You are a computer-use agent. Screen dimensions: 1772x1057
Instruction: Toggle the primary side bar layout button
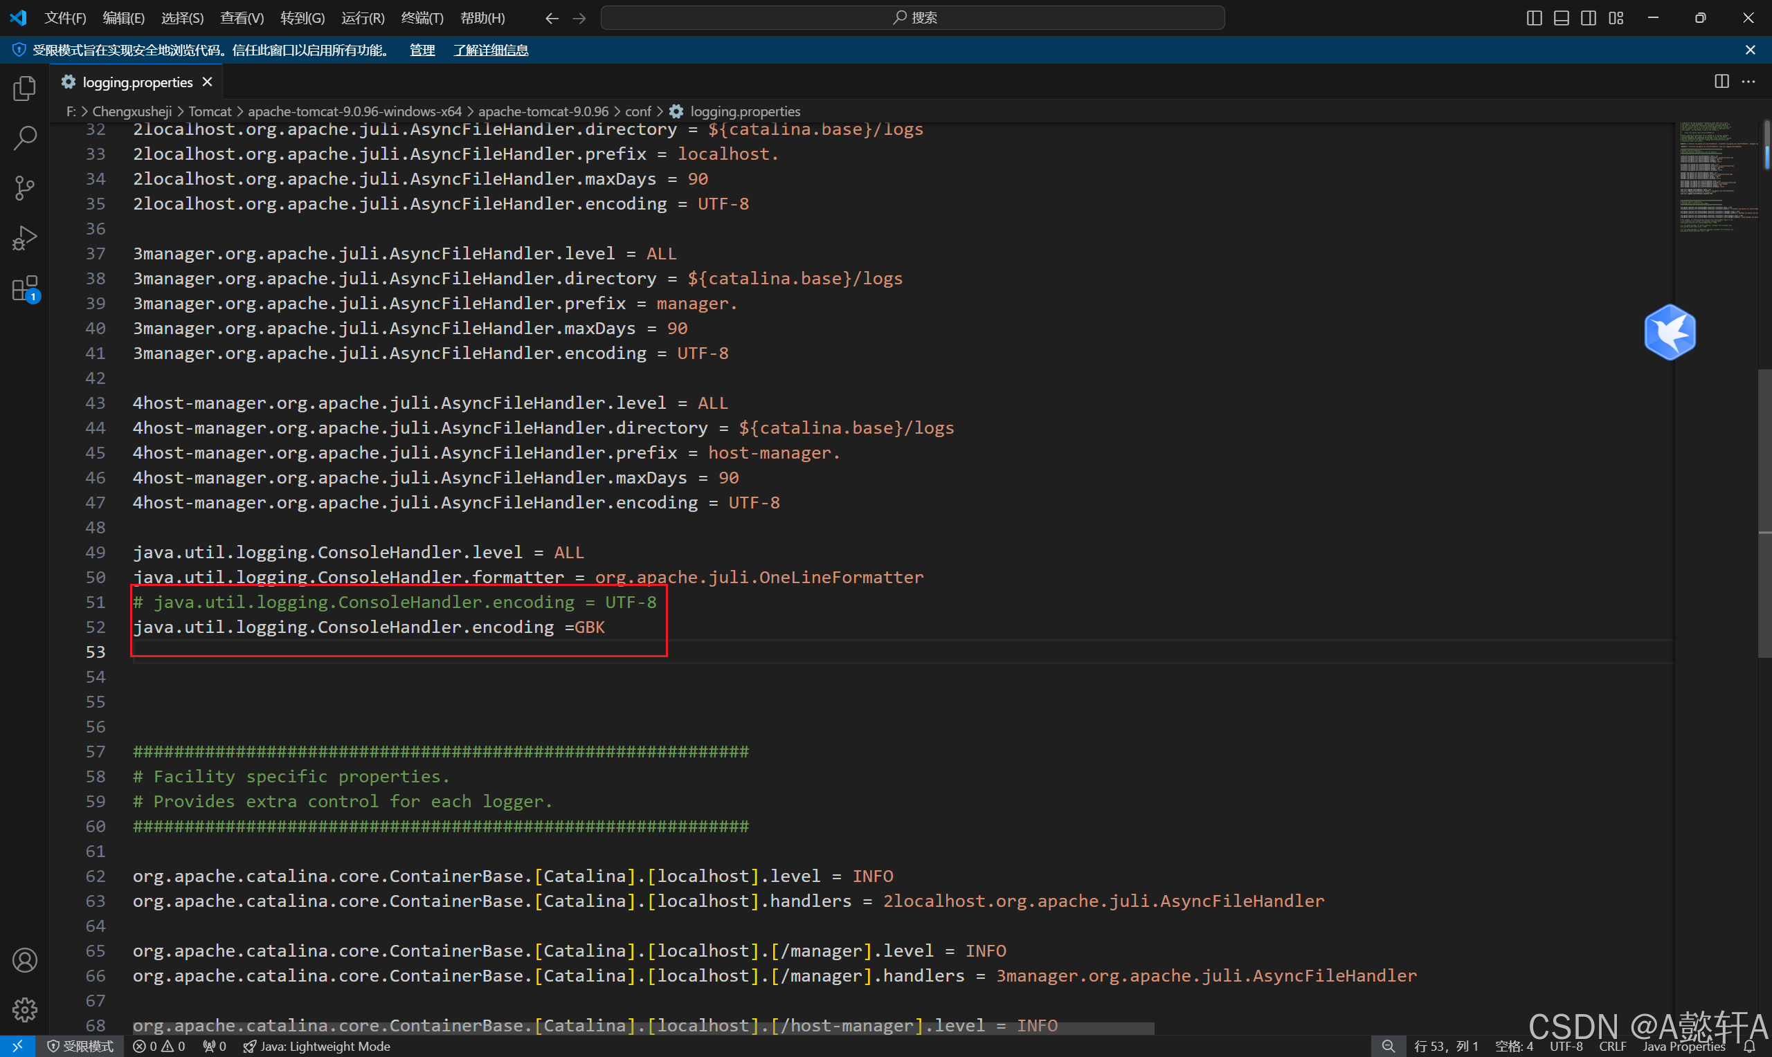click(1534, 18)
